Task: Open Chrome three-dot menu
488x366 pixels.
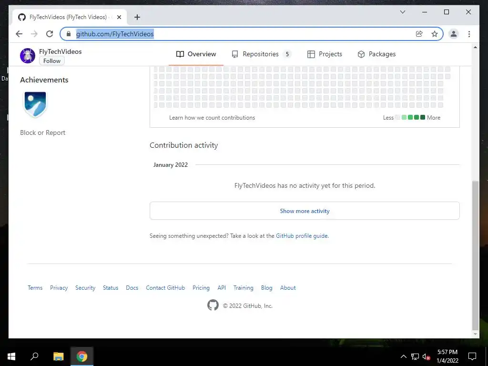Action: click(x=469, y=34)
